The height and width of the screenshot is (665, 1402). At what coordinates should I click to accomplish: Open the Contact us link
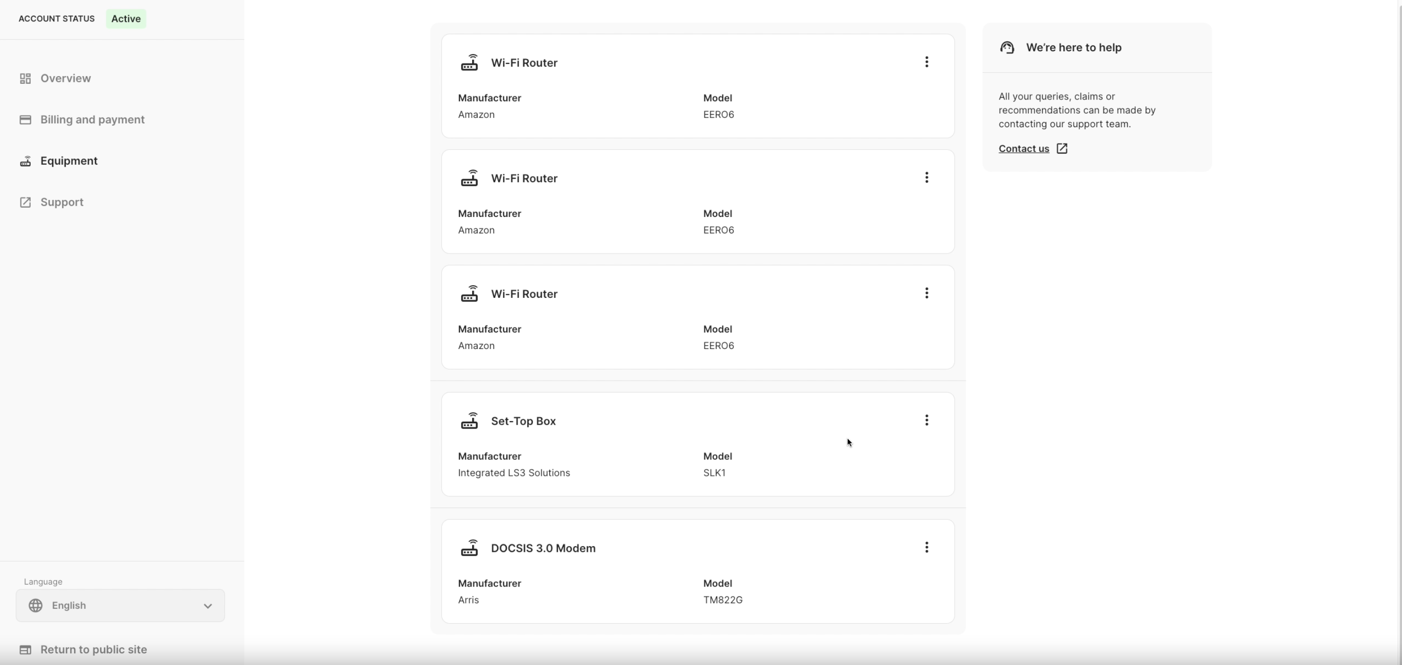pos(1023,148)
